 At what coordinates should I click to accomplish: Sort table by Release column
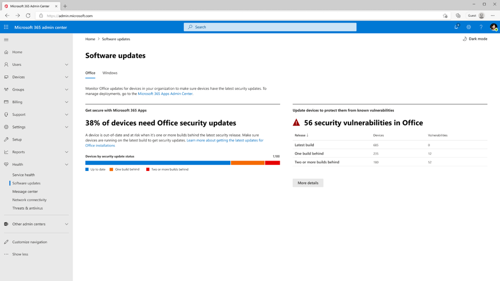(x=301, y=135)
